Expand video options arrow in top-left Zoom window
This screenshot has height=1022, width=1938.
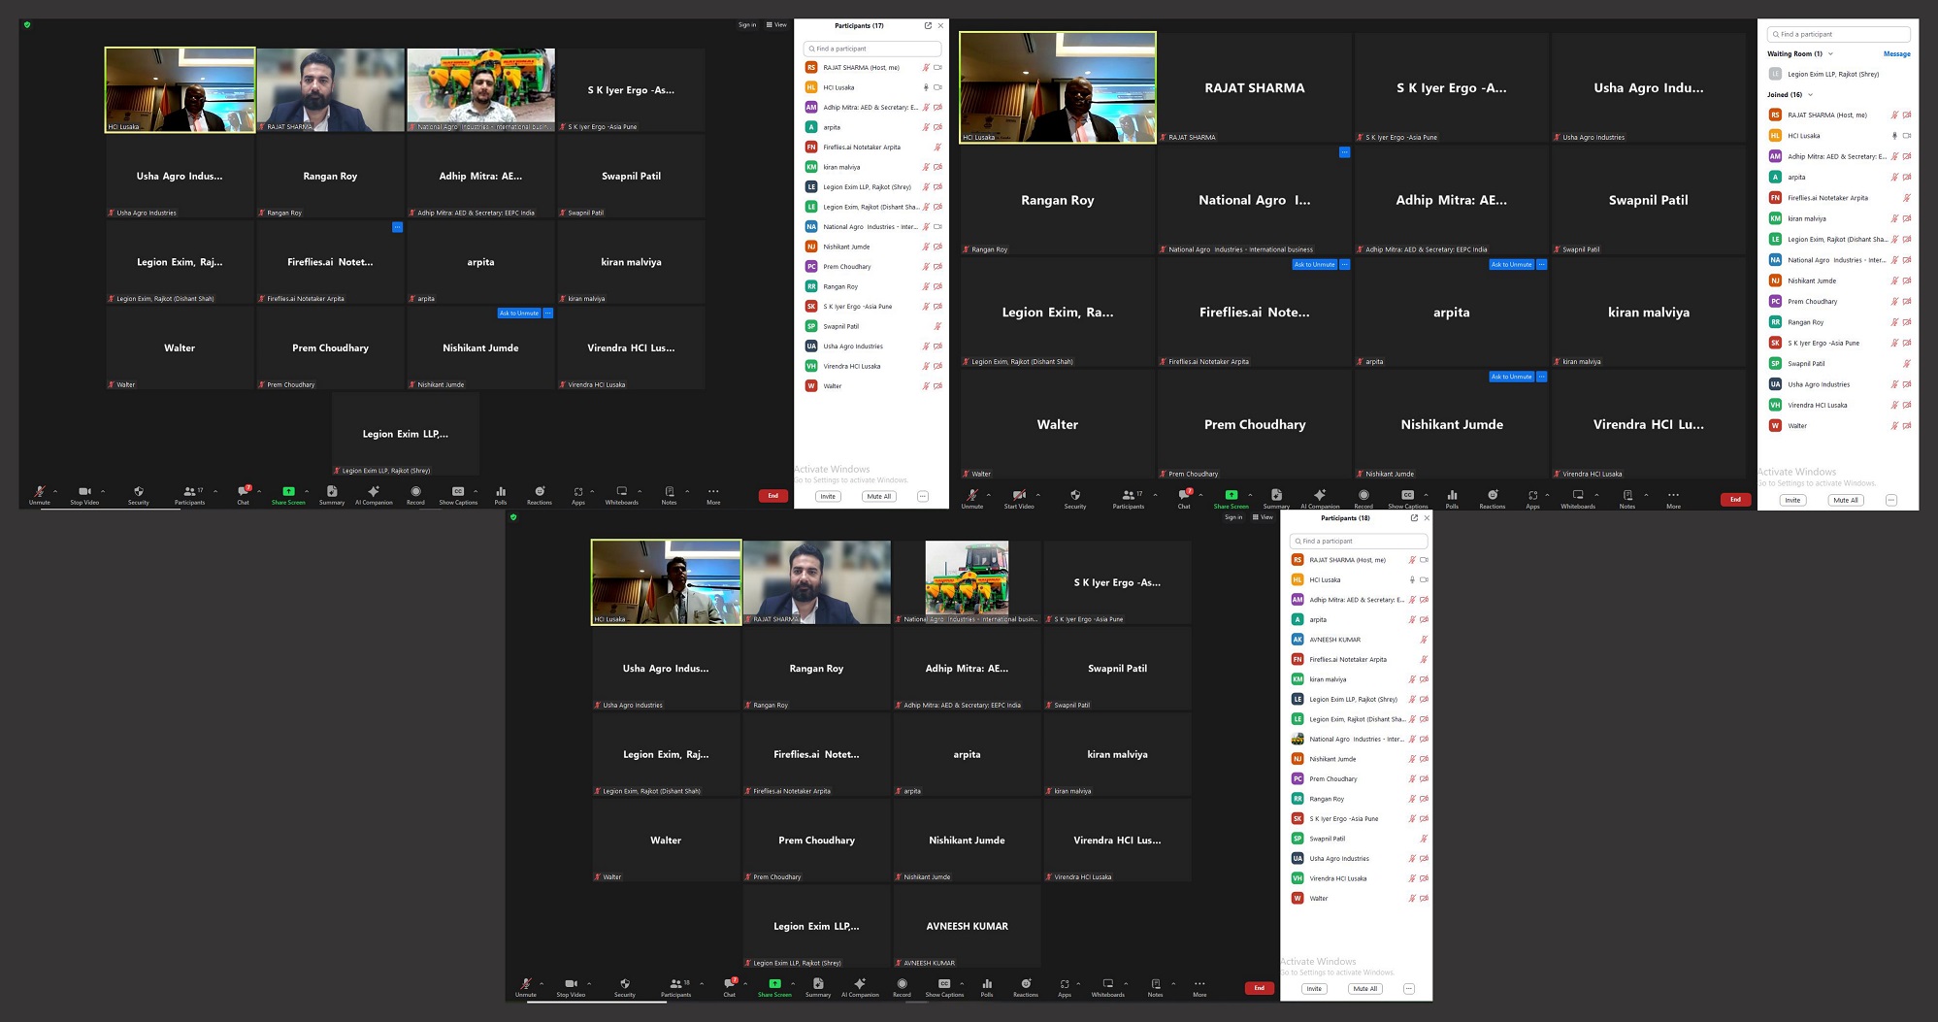coord(103,491)
